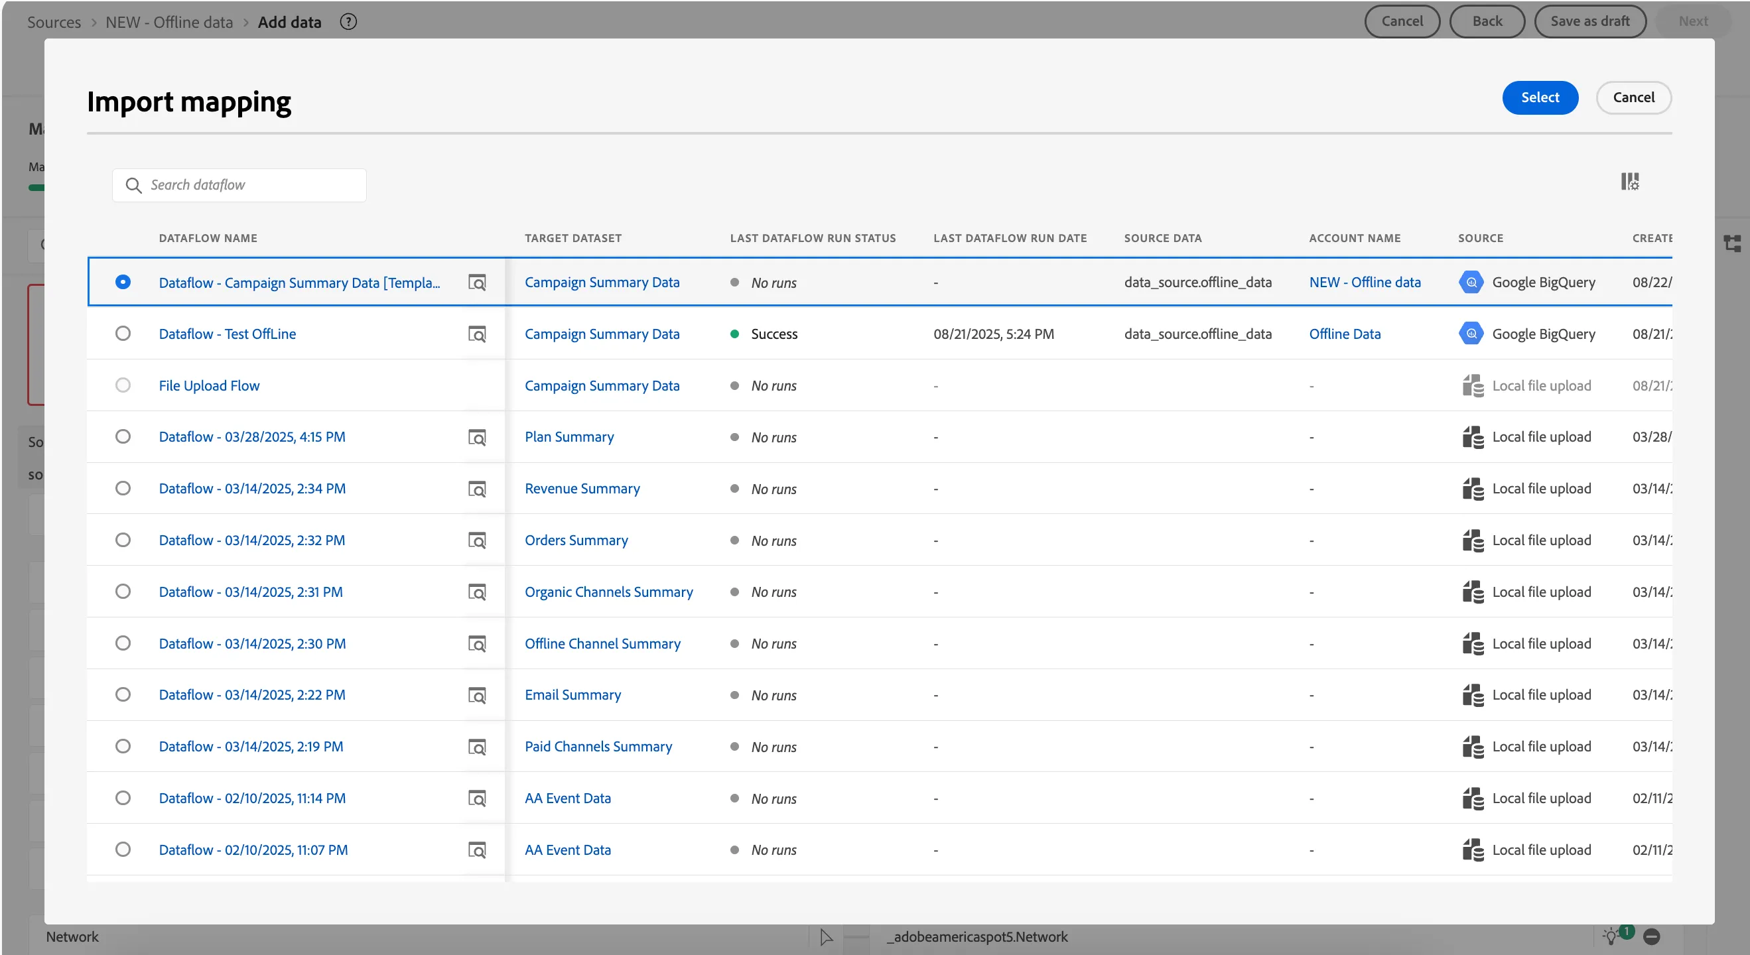Go to Sources in the breadcrumb

(54, 22)
